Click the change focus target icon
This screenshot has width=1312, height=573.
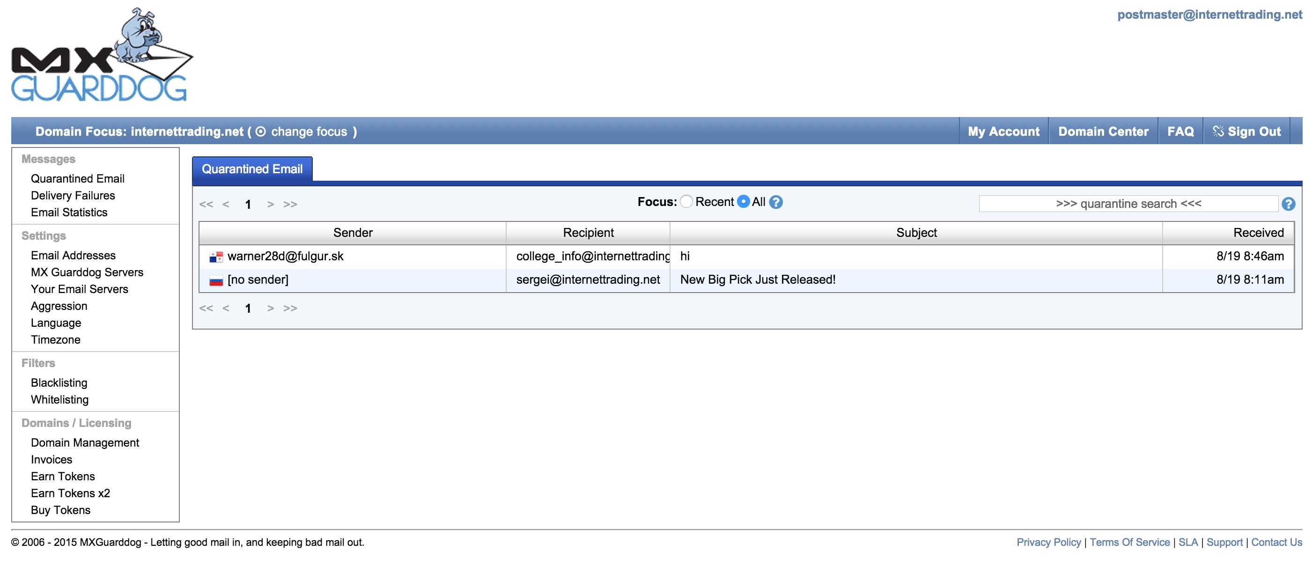(x=260, y=132)
